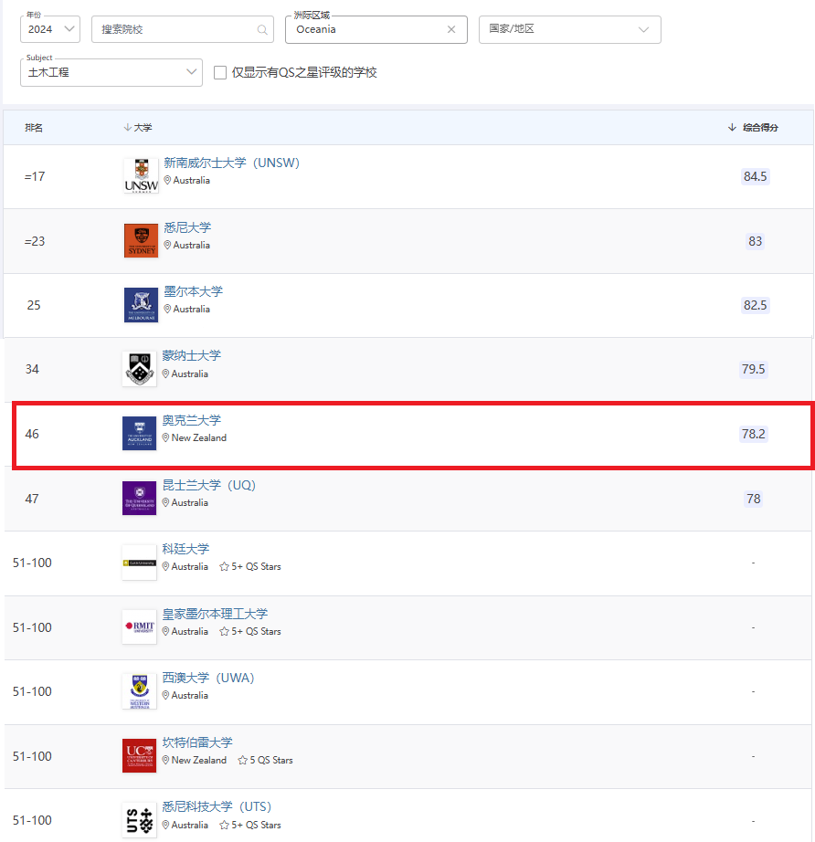Click the University of Melbourne logo
Viewport: 815px width, 842px height.
point(142,305)
